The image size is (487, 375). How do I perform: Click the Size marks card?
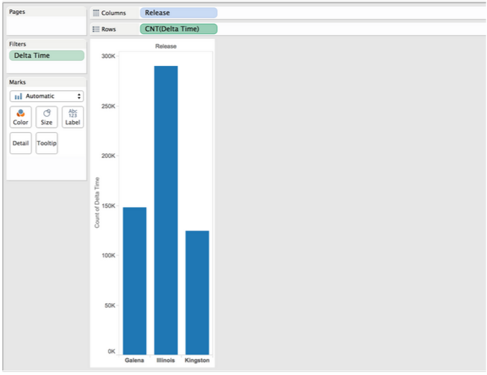pyautogui.click(x=47, y=117)
